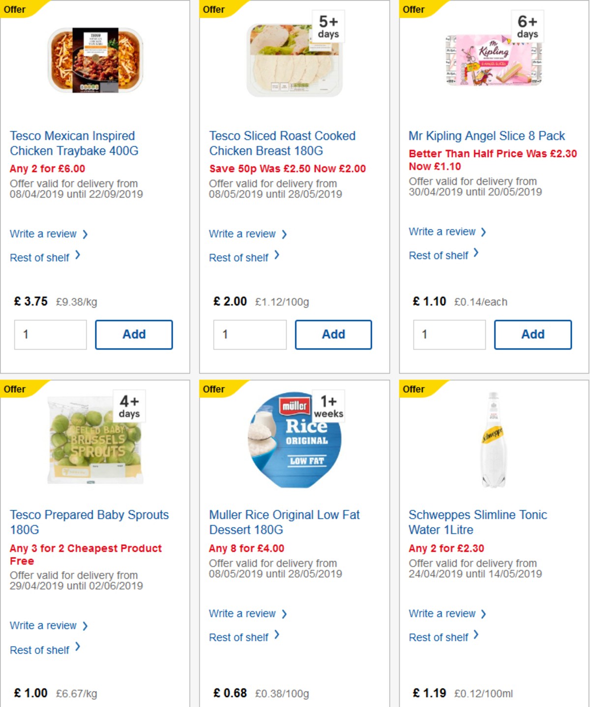Screen dimensions: 590x707
Task: Click the yellow Offer badge on the Traybake card
Action: pos(15,9)
